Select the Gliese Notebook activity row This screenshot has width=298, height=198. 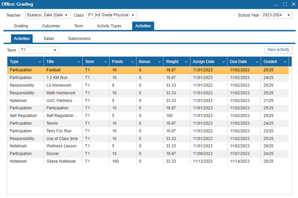pyautogui.click(x=61, y=161)
